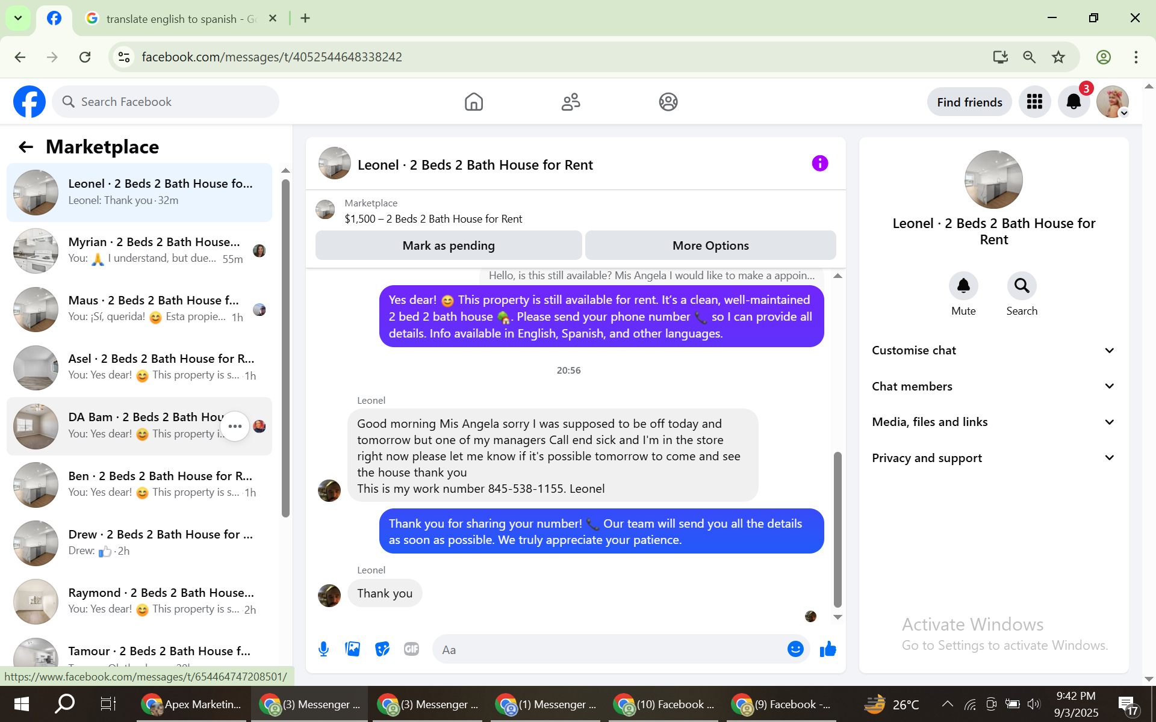Open Windows action center notifications
Viewport: 1156px width, 722px height.
pyautogui.click(x=1126, y=705)
